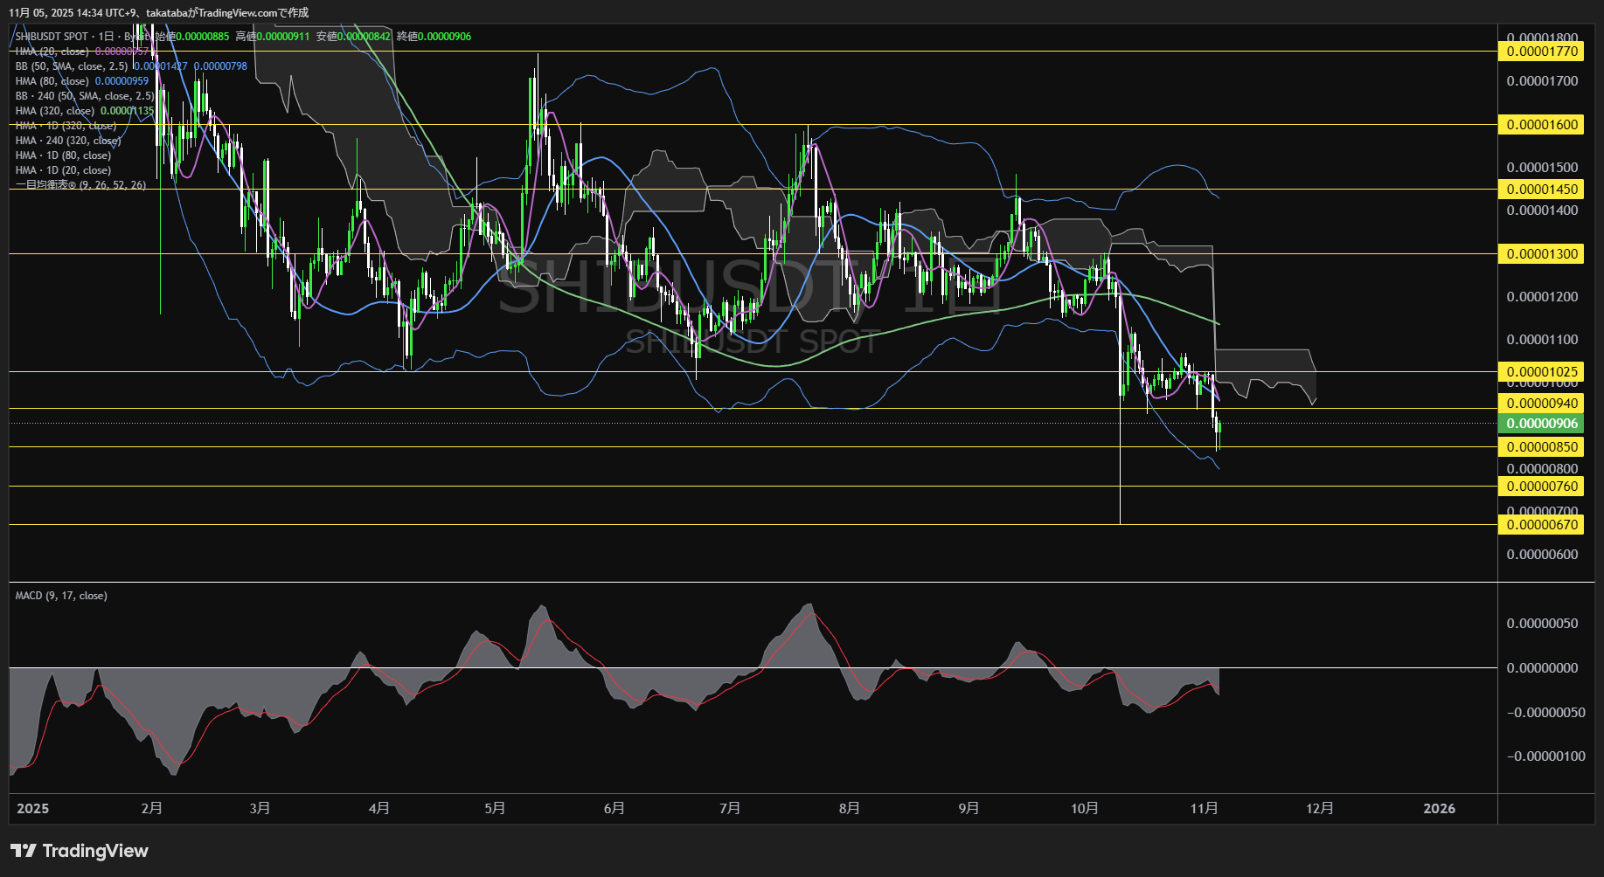Click the HMA · 1D (20, close) legend
The image size is (1604, 877).
click(63, 170)
